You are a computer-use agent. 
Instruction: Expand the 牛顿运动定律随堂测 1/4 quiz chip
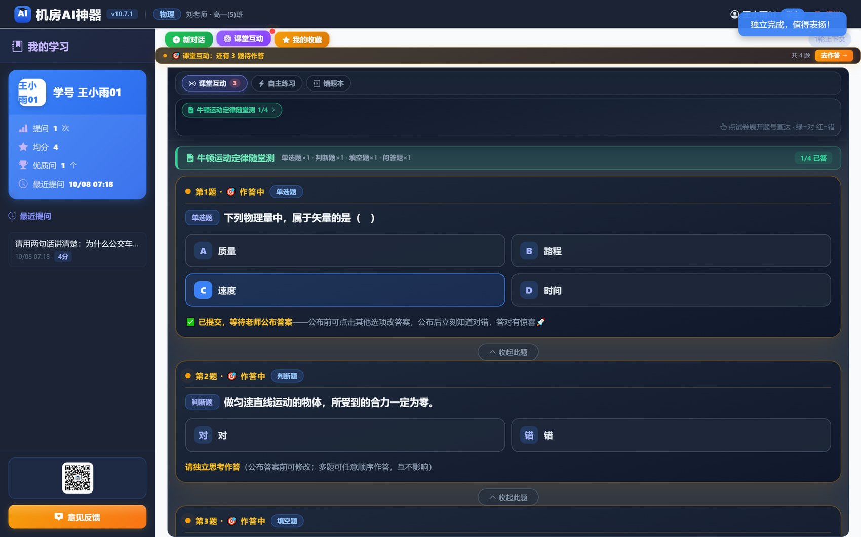pos(232,110)
